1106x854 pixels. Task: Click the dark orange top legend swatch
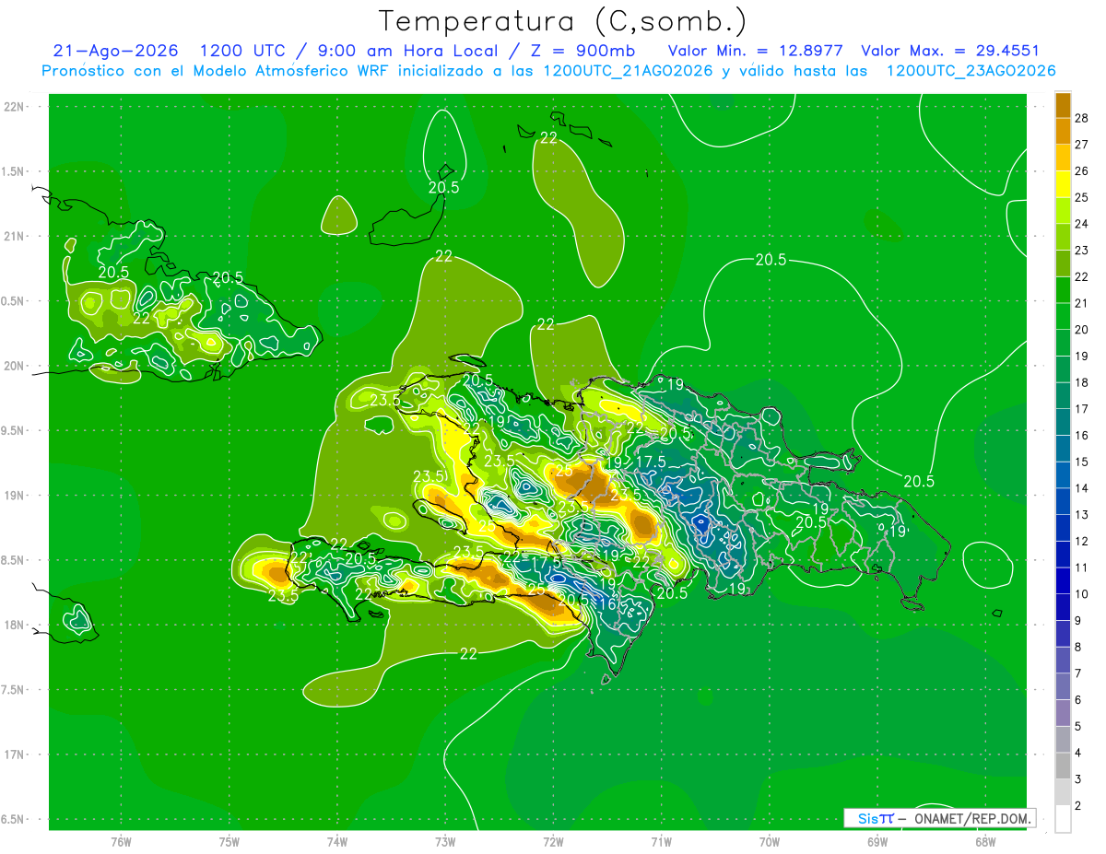[x=1063, y=105]
